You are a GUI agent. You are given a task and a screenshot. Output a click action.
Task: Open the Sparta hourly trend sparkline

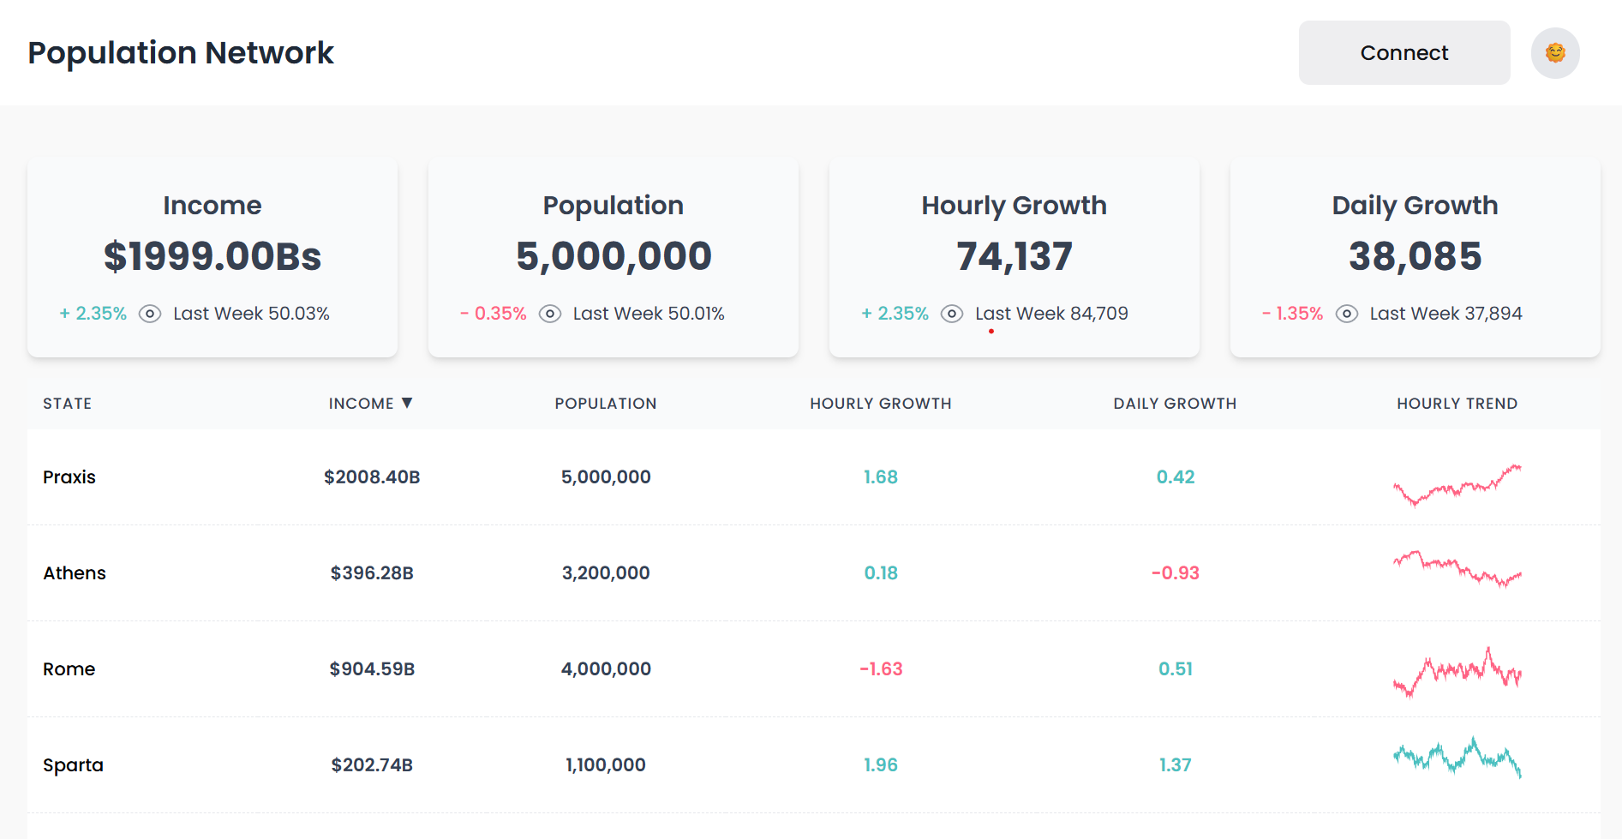[1457, 757]
